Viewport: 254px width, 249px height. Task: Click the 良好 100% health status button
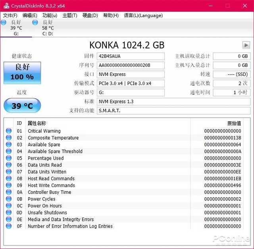pyautogui.click(x=22, y=72)
